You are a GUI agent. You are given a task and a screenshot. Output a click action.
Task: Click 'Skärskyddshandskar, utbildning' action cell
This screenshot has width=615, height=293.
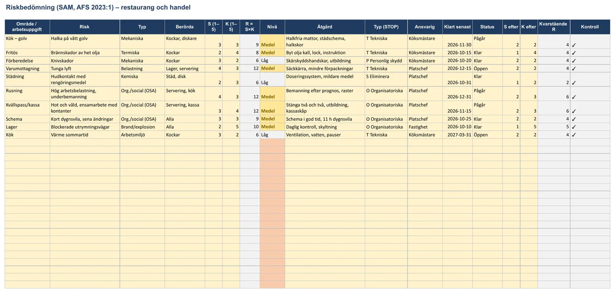[x=325, y=61]
